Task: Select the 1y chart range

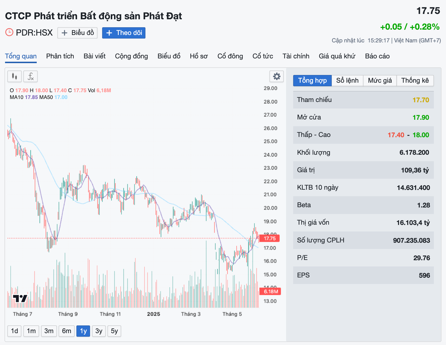Action: click(x=83, y=331)
